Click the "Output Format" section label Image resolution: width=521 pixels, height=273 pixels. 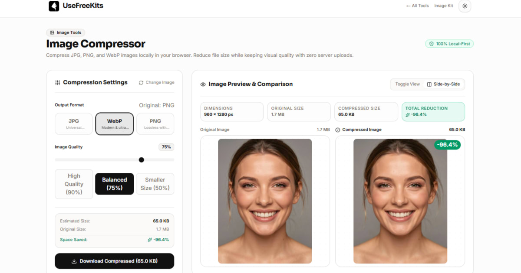69,105
